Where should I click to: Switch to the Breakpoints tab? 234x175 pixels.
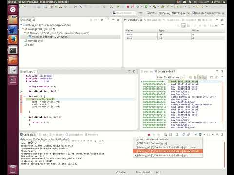pos(153,20)
